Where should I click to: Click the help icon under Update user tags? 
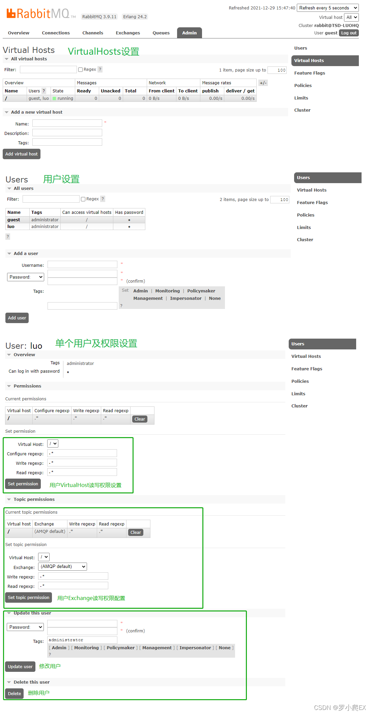(50, 654)
